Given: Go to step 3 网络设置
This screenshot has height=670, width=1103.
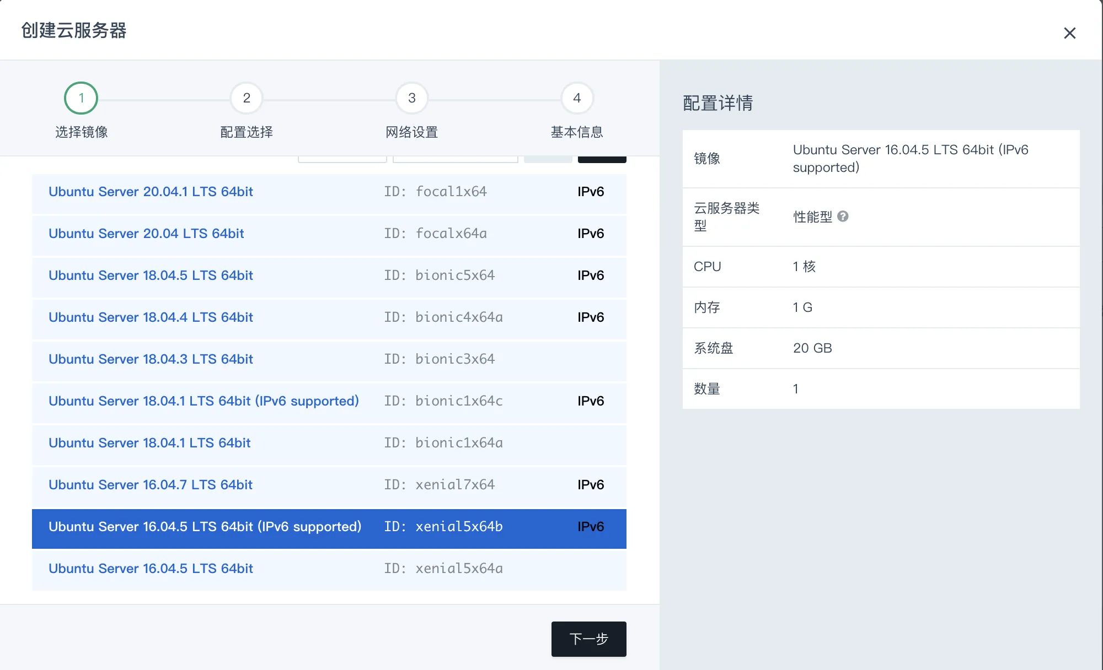Looking at the screenshot, I should pos(411,98).
